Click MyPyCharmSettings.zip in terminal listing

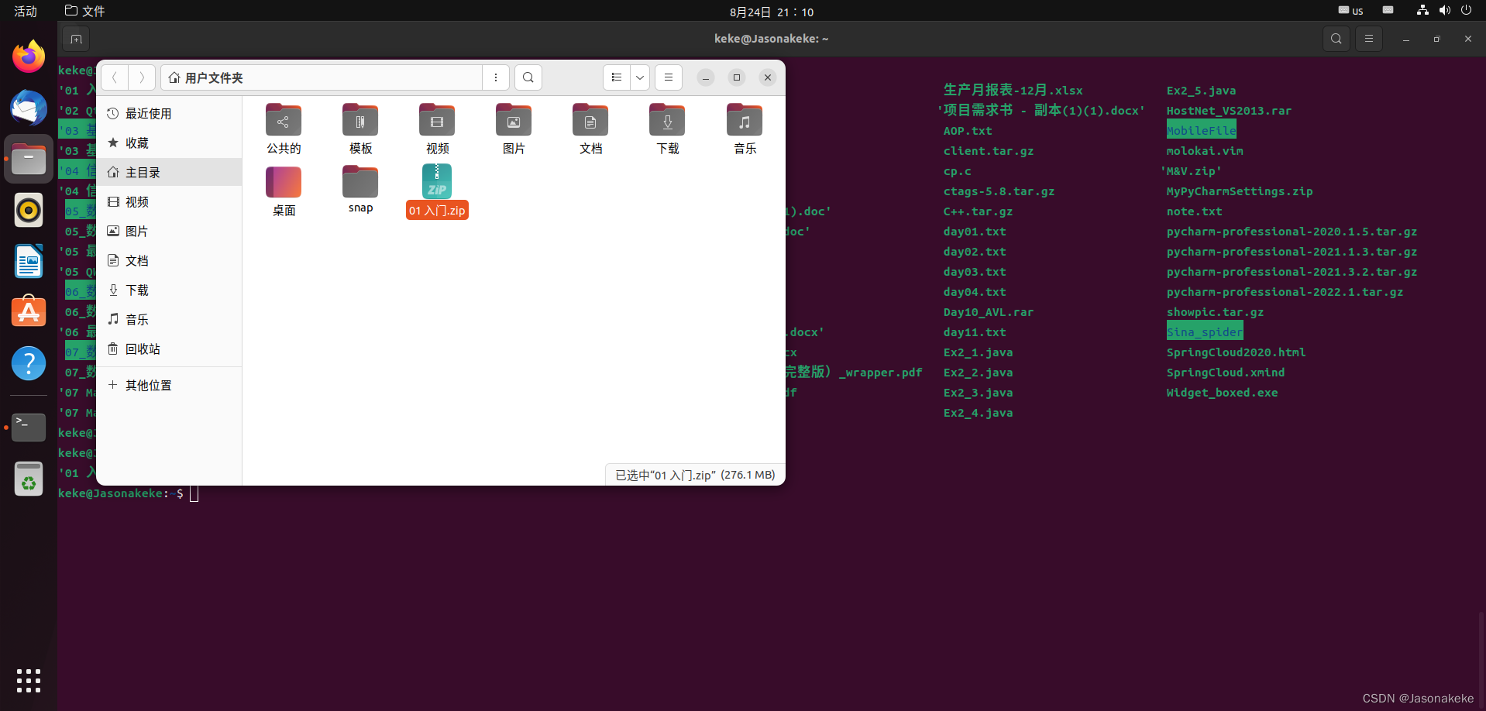(x=1239, y=191)
